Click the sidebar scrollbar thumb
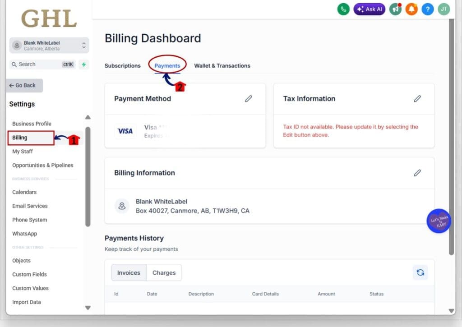 [88, 177]
